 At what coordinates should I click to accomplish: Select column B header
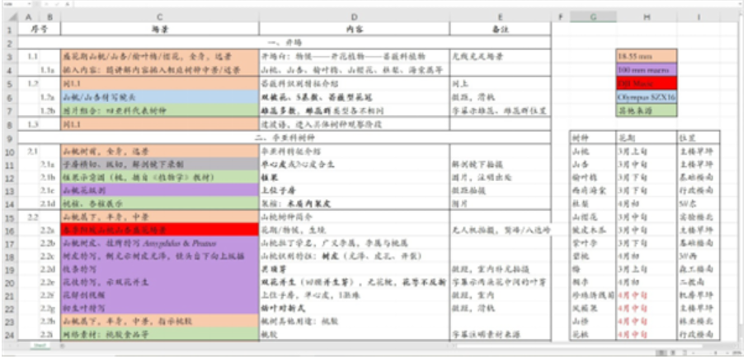click(50, 17)
